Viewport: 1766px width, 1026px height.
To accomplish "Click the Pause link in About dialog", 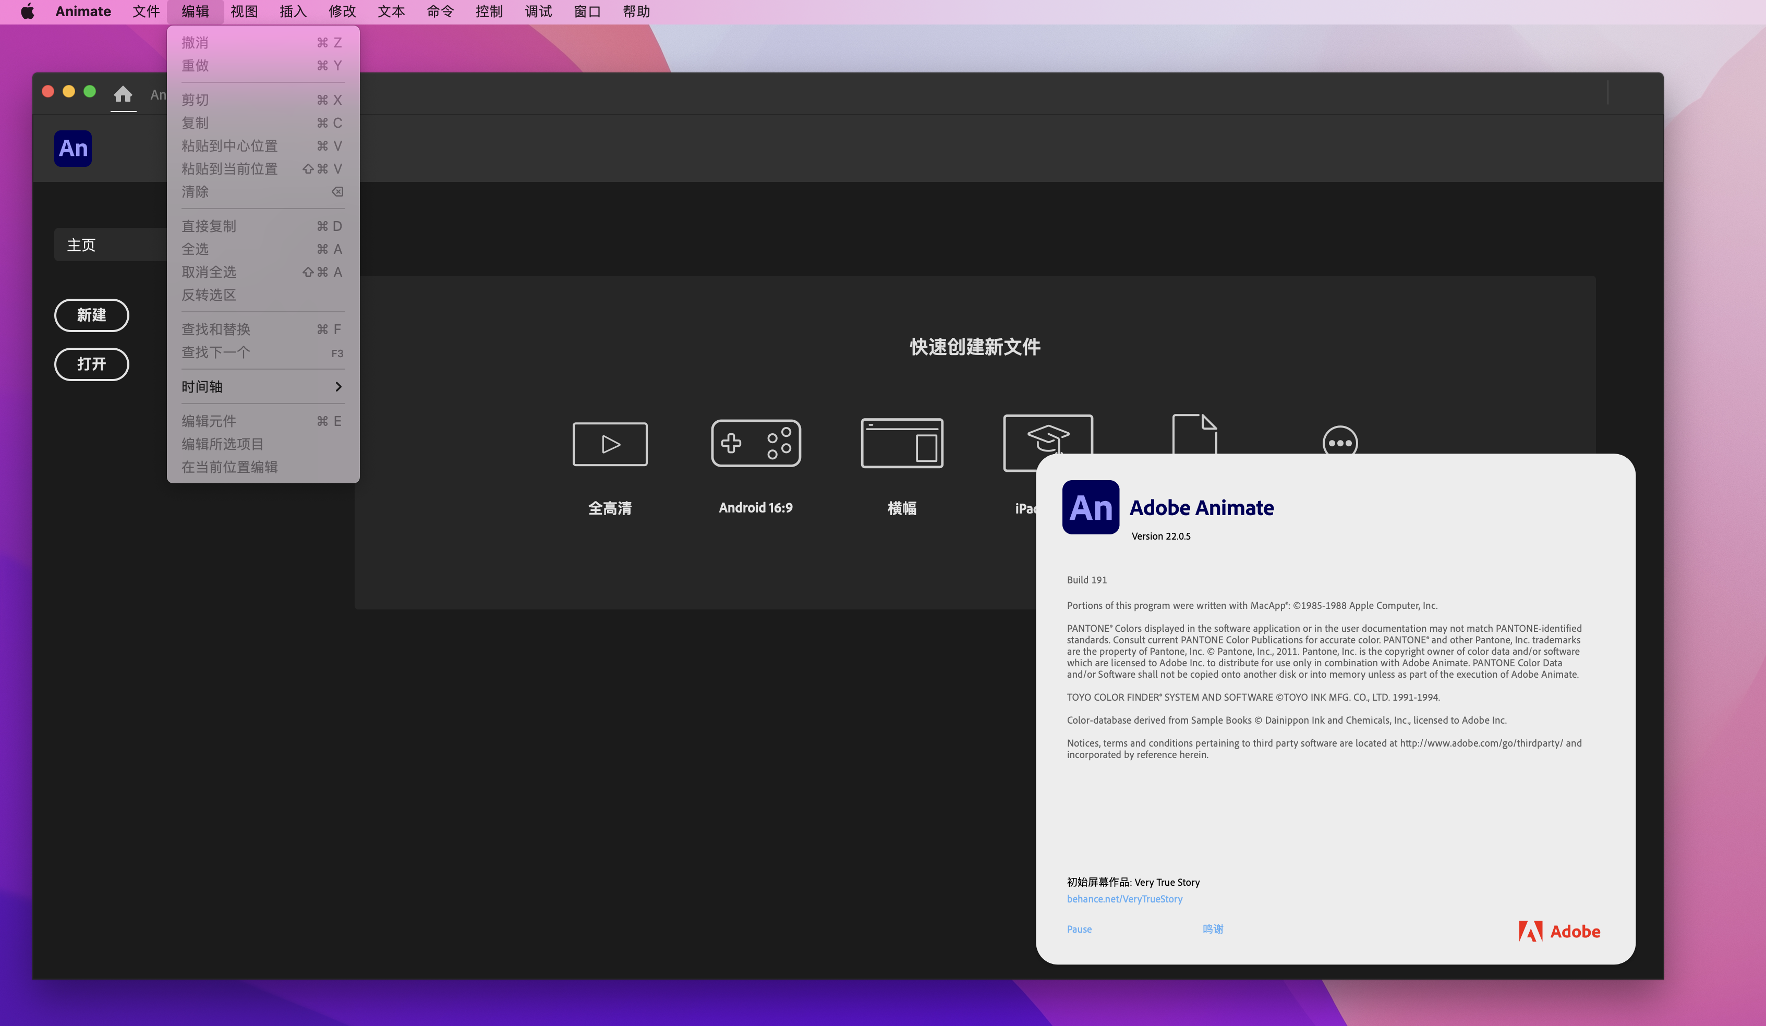I will pyautogui.click(x=1079, y=929).
